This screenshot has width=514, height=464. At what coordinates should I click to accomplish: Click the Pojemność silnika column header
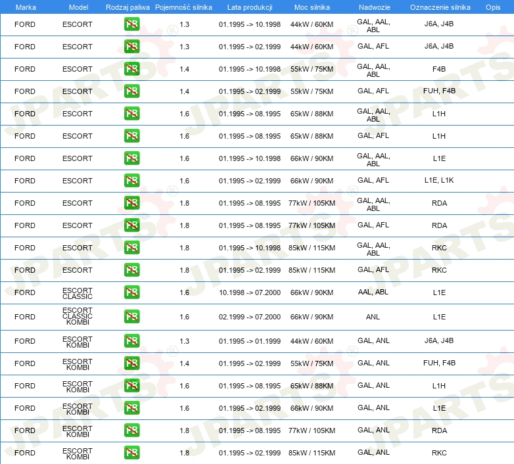click(183, 7)
